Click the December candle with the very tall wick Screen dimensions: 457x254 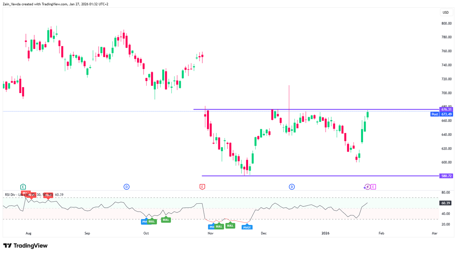point(289,130)
